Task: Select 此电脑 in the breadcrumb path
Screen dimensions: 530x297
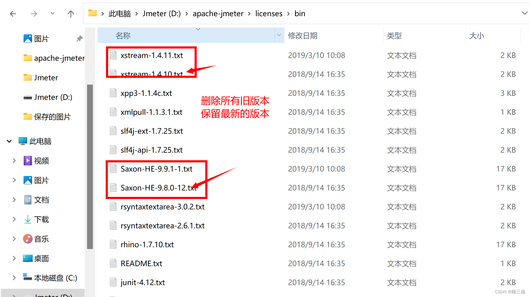Action: click(120, 14)
